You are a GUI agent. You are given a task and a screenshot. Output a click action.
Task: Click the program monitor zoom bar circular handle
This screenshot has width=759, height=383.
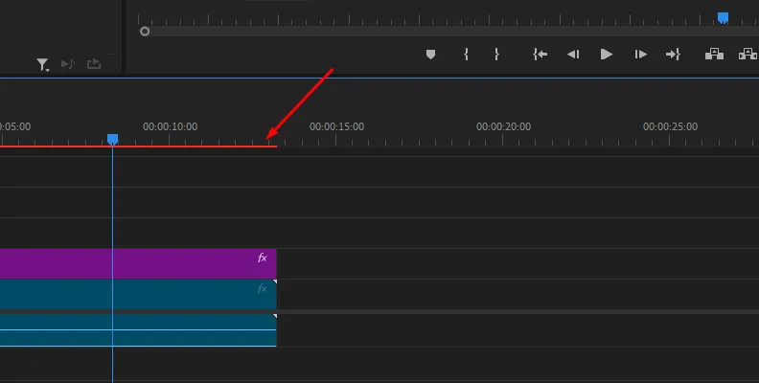coord(145,32)
